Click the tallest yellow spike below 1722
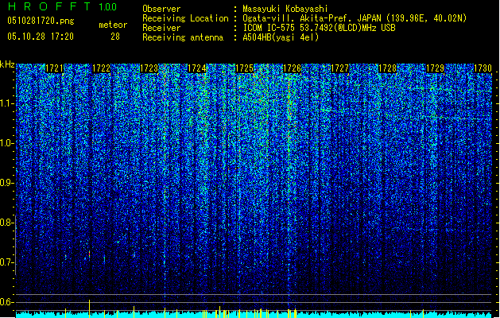This screenshot has width=500, height=318. coord(89,308)
